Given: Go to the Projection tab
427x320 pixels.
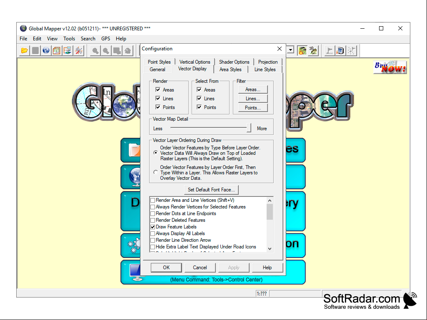Looking at the screenshot, I should click(x=268, y=62).
